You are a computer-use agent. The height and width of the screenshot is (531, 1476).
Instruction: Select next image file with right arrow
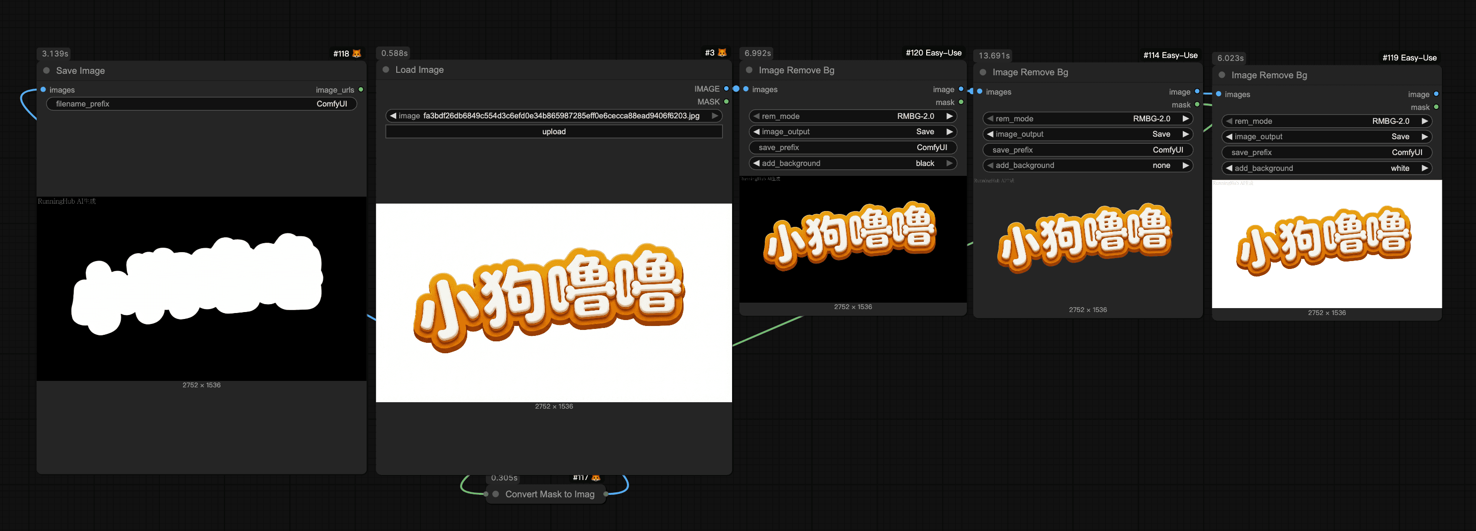(x=715, y=116)
